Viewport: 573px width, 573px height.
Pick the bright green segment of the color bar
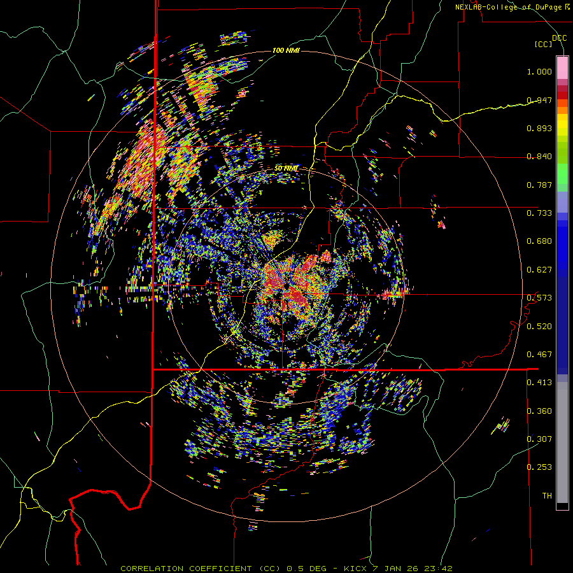[562, 174]
